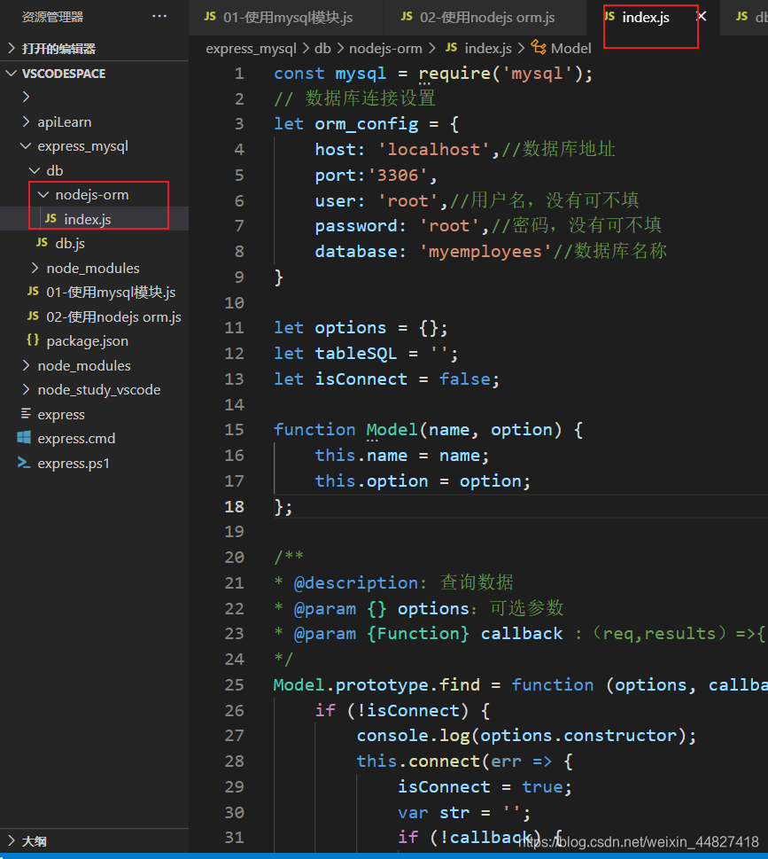Image resolution: width=768 pixels, height=859 pixels.
Task: Open express.cmd from the file tree
Action: coord(77,438)
